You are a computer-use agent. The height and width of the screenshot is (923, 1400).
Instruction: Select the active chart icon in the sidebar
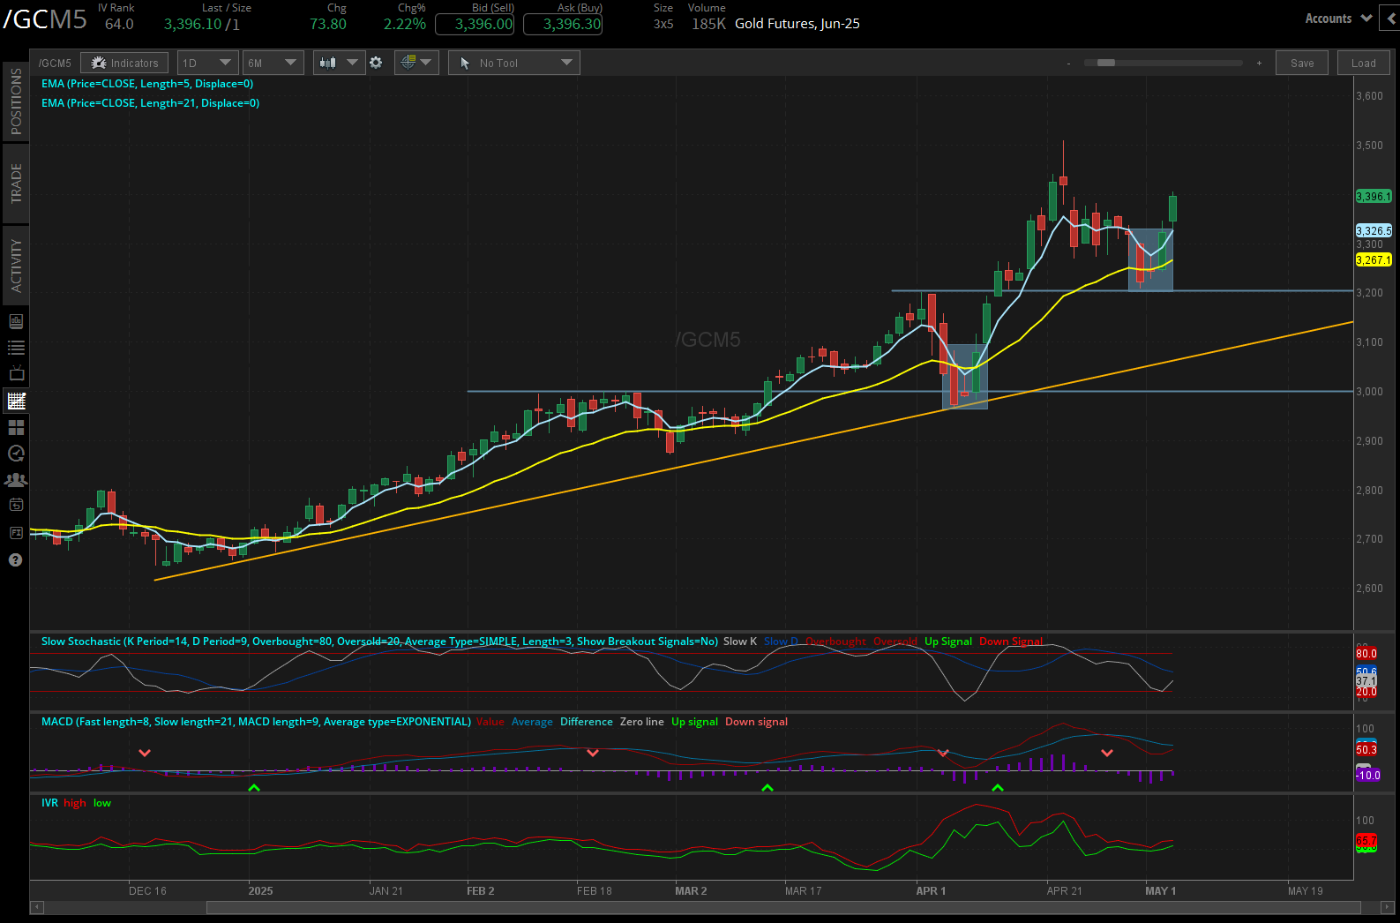(16, 401)
